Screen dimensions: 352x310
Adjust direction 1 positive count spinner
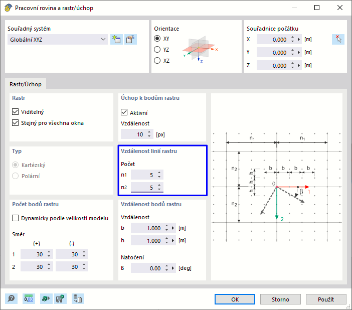coord(49,254)
